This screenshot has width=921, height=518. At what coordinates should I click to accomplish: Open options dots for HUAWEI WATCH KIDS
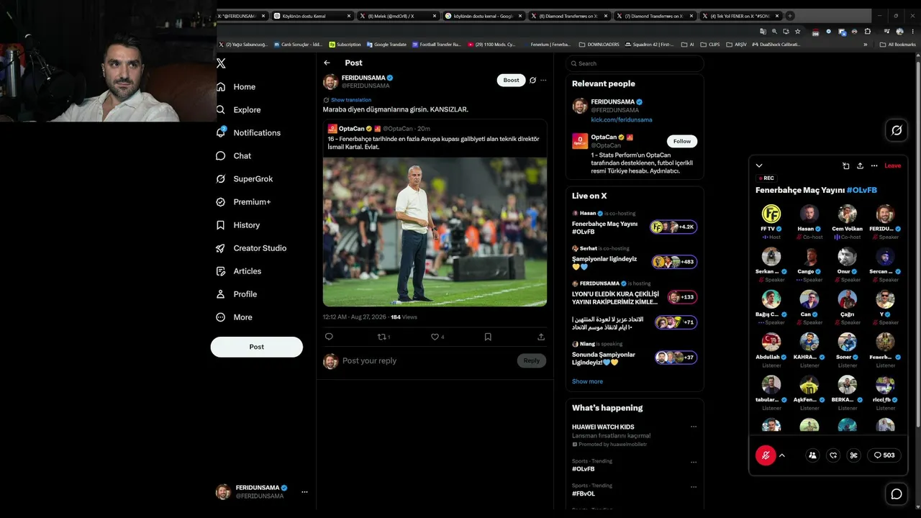coord(694,427)
